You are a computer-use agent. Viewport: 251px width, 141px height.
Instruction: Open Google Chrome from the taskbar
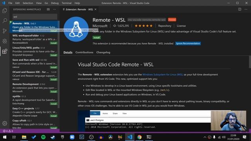pos(139,137)
